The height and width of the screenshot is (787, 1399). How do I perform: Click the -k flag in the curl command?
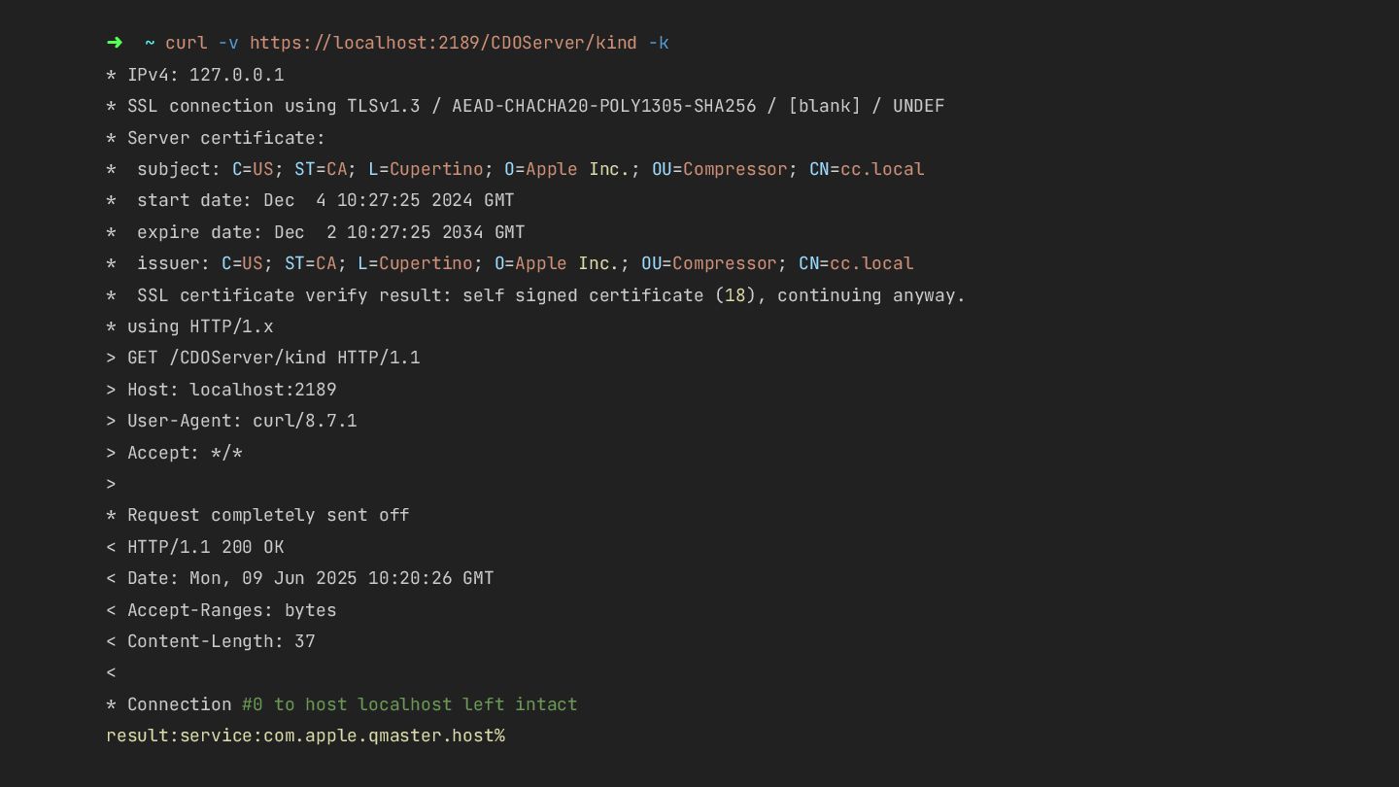(659, 43)
